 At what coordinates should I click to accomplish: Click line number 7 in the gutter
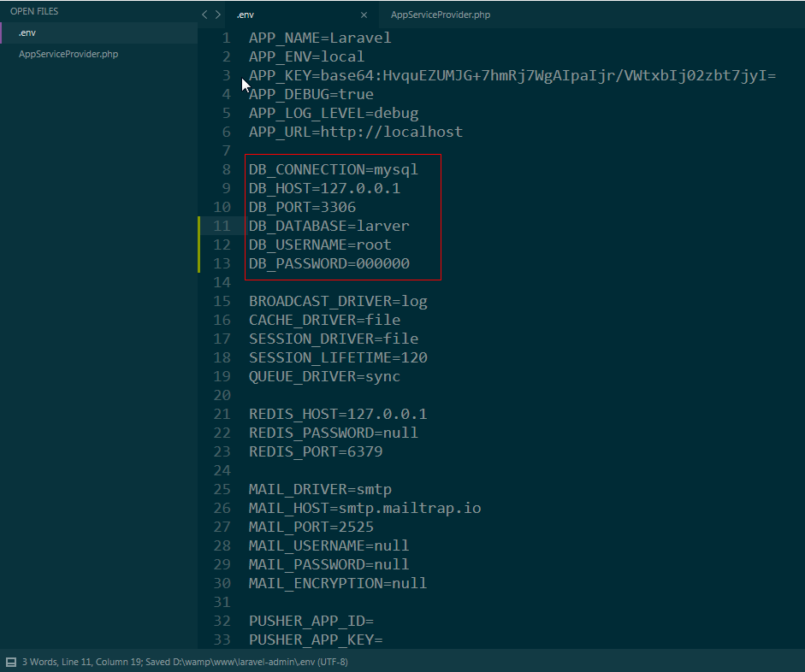(x=227, y=150)
